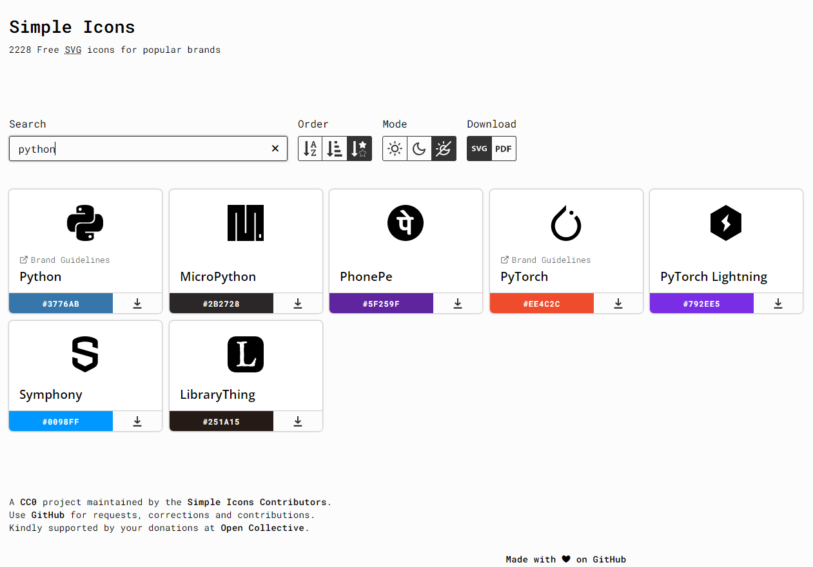Viewport: 813px width, 567px height.
Task: Click the LibraryThing L logo icon
Action: (246, 354)
